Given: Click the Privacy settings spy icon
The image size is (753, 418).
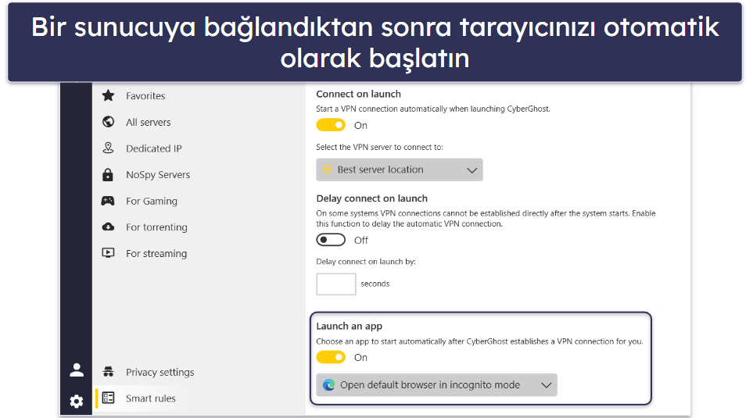Looking at the screenshot, I should (x=109, y=372).
